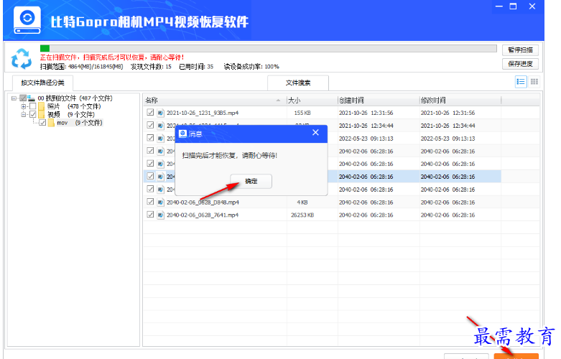The height and width of the screenshot is (359, 561).
Task: Click the 155 KB size cell
Action: (x=302, y=113)
